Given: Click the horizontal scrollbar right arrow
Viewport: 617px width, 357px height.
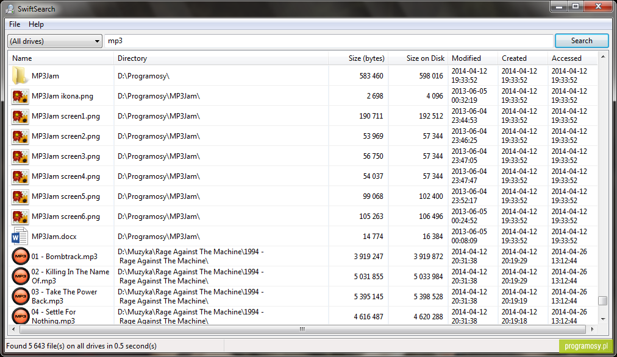Looking at the screenshot, I should (592, 329).
